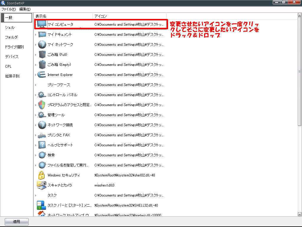Viewport: 302px width, 227px height.
Task: Expand the マイ ネットワーク row arrow
Action: tap(36, 45)
